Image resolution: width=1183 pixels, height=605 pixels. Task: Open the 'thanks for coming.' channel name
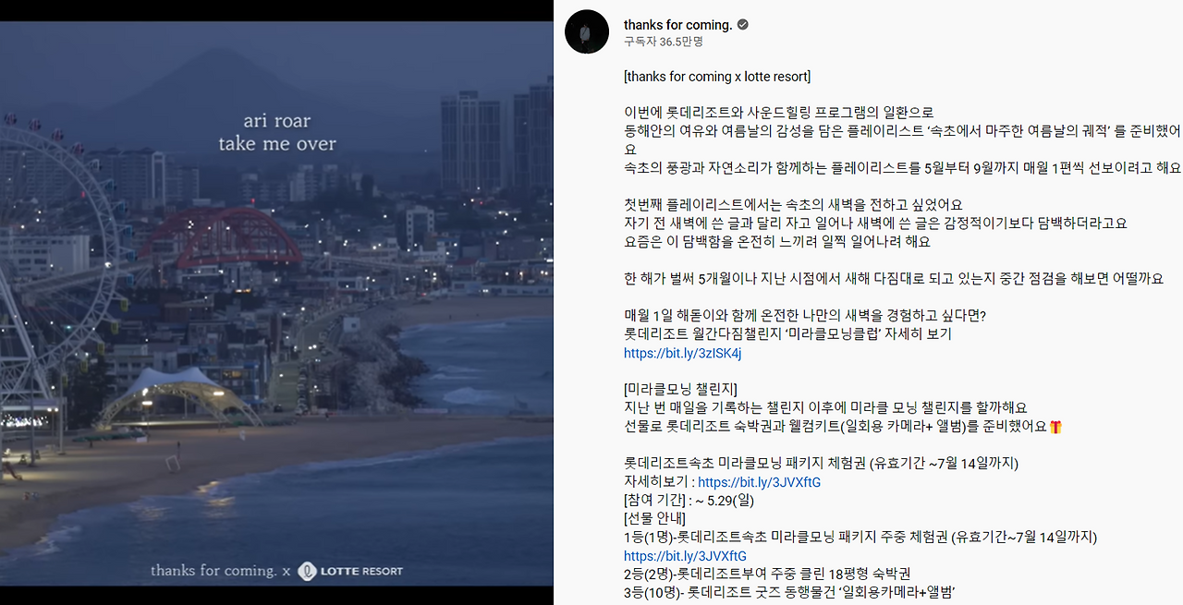coord(677,24)
